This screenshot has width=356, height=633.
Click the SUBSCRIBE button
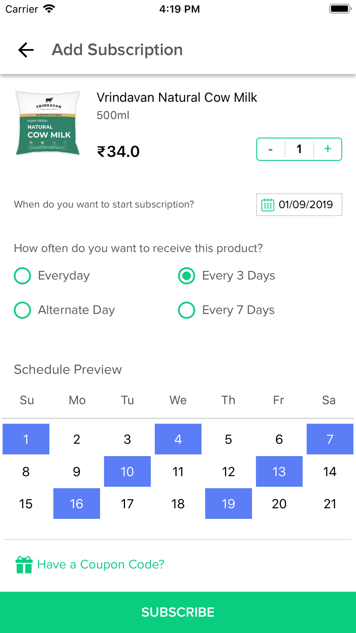[x=178, y=612]
